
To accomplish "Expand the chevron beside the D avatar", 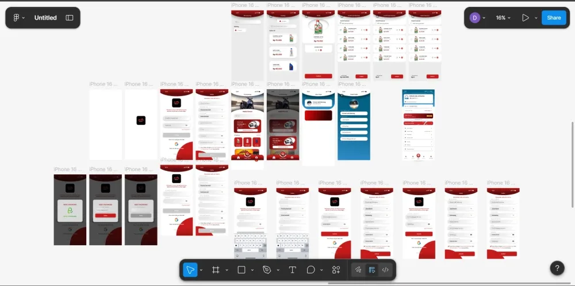I will (484, 18).
